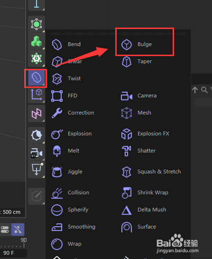
Task: Pick the Shrink Wrap icon
Action: 127,192
